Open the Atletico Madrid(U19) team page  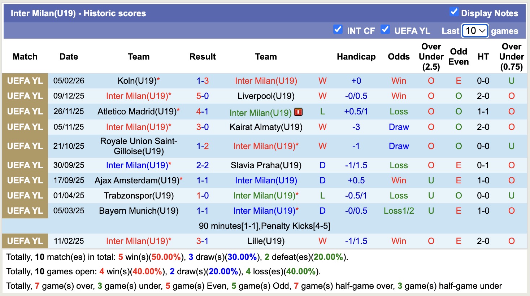point(137,112)
